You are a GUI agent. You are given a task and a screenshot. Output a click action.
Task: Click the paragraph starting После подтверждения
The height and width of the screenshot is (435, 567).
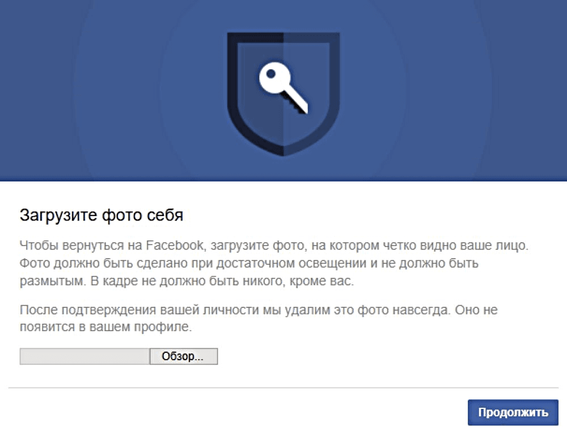pos(259,318)
